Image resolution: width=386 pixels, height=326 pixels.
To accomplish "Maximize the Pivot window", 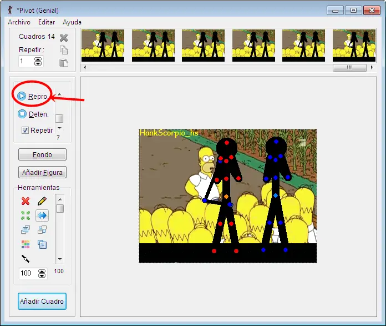I will [x=353, y=11].
